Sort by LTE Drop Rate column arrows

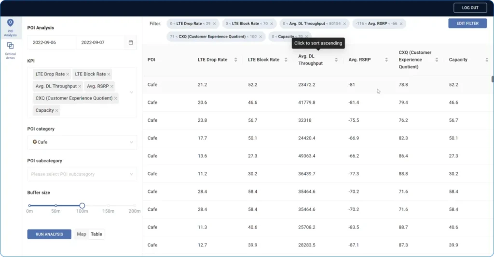click(235, 60)
